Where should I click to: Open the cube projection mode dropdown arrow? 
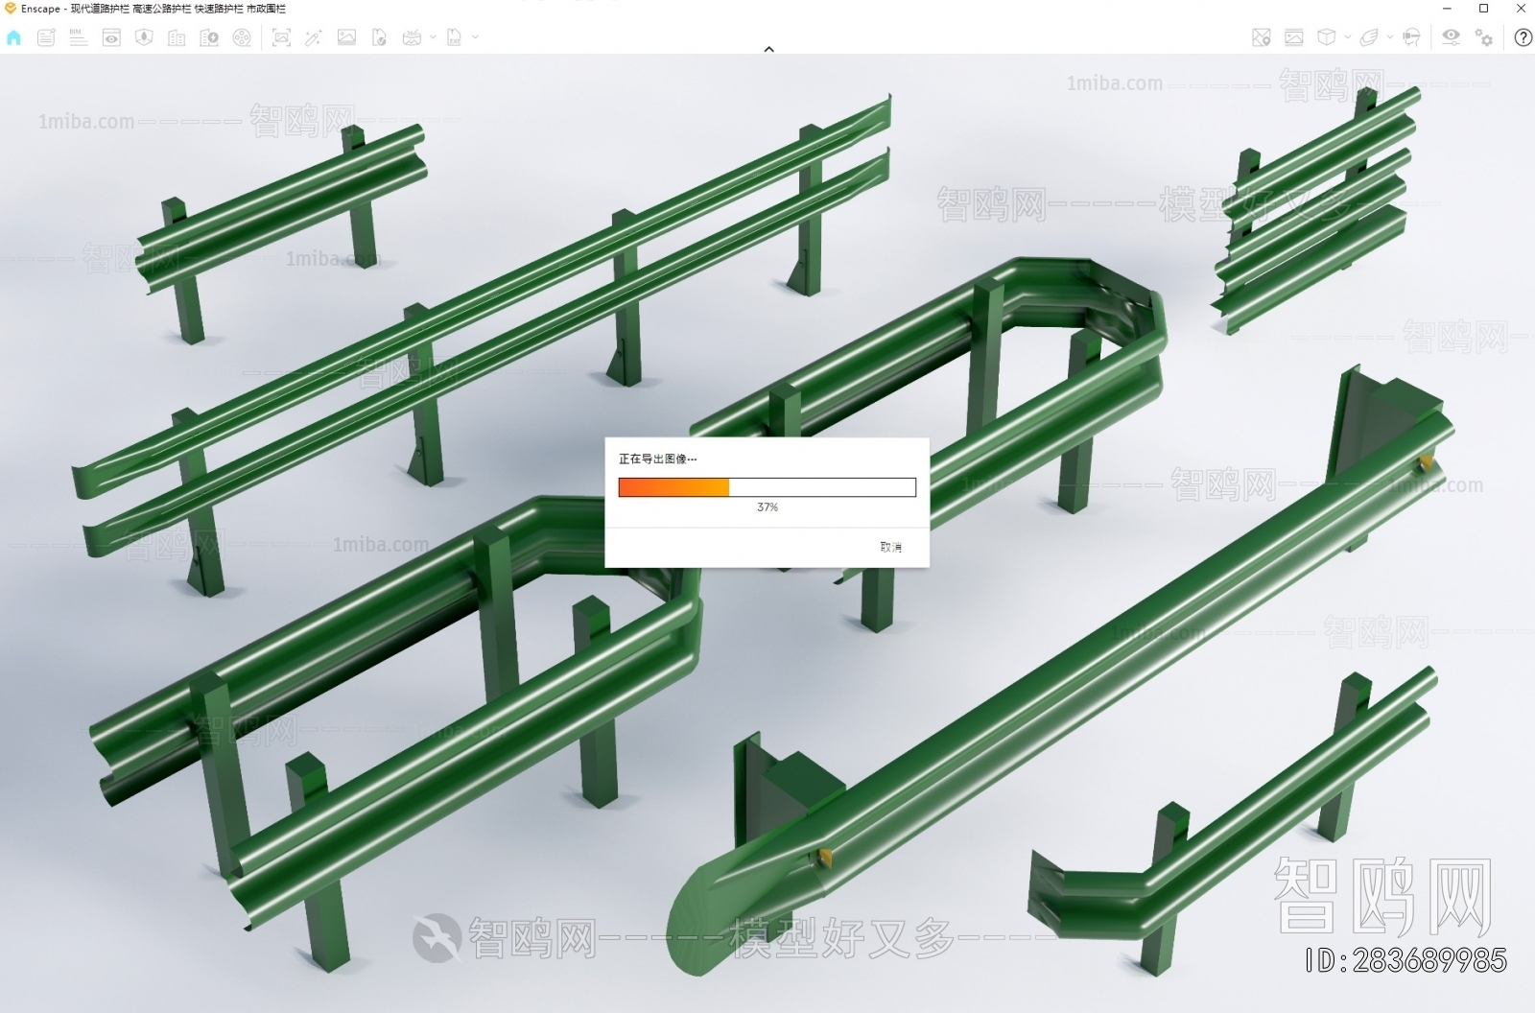tap(1348, 37)
